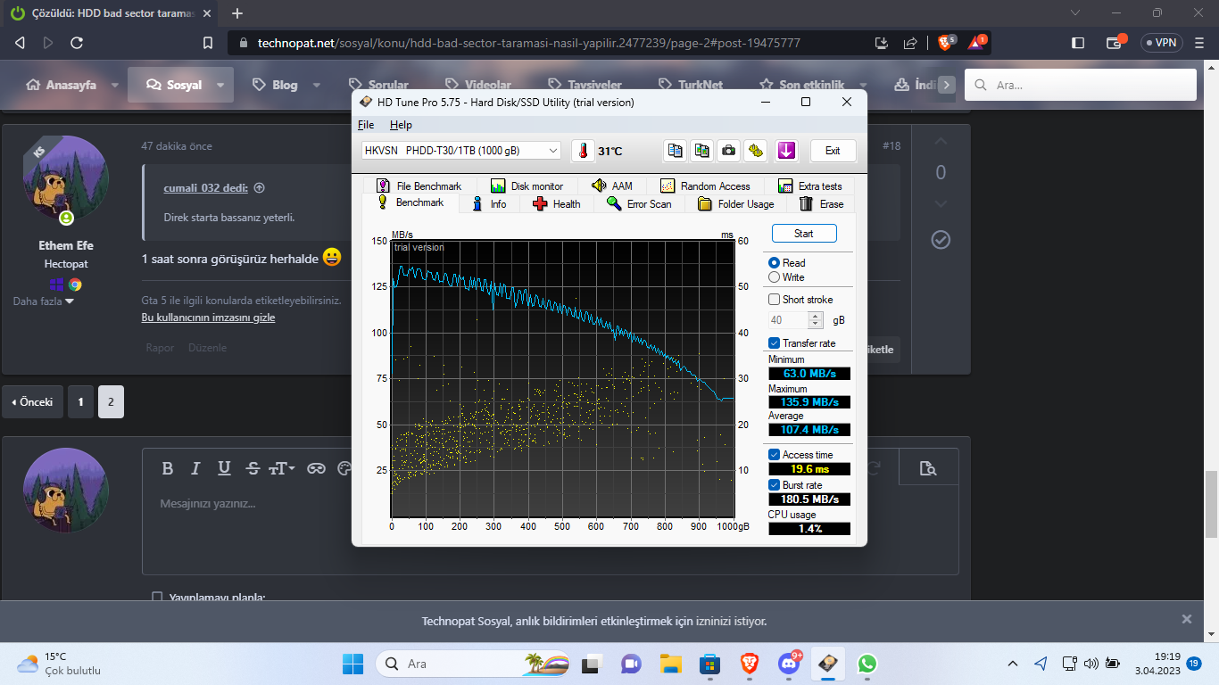Toggle the browser sidebar panel icon

(1078, 43)
